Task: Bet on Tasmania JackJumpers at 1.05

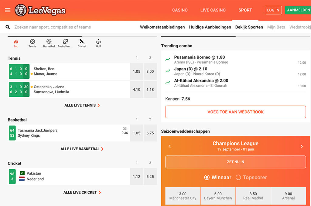Action: 136,133
